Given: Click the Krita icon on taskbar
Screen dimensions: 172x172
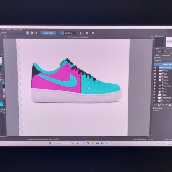Looking at the screenshot, I should pos(107,143).
